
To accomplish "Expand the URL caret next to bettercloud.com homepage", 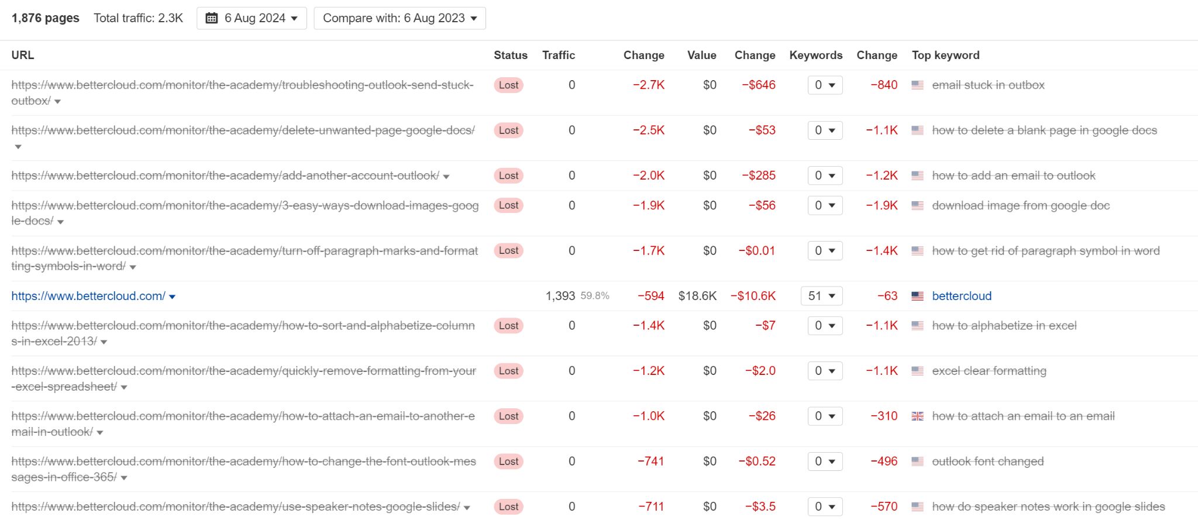I will pyautogui.click(x=173, y=296).
